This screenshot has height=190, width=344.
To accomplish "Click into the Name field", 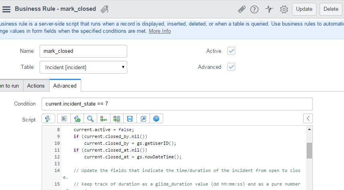I will (x=83, y=51).
